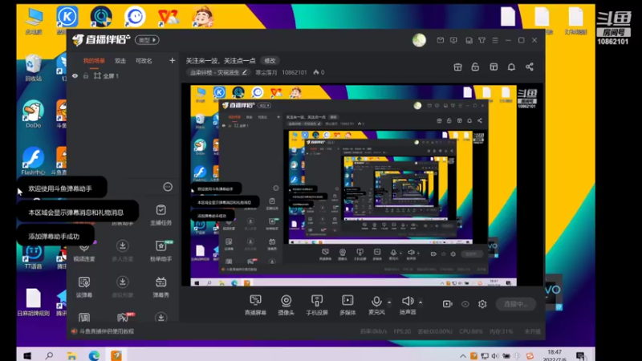Open the DoDo desktop shortcut
The image size is (642, 361).
pyautogui.click(x=33, y=114)
